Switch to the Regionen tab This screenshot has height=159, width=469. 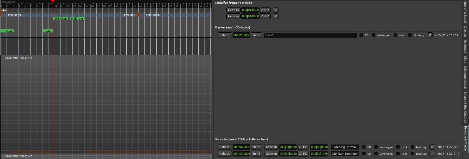pyautogui.click(x=465, y=46)
